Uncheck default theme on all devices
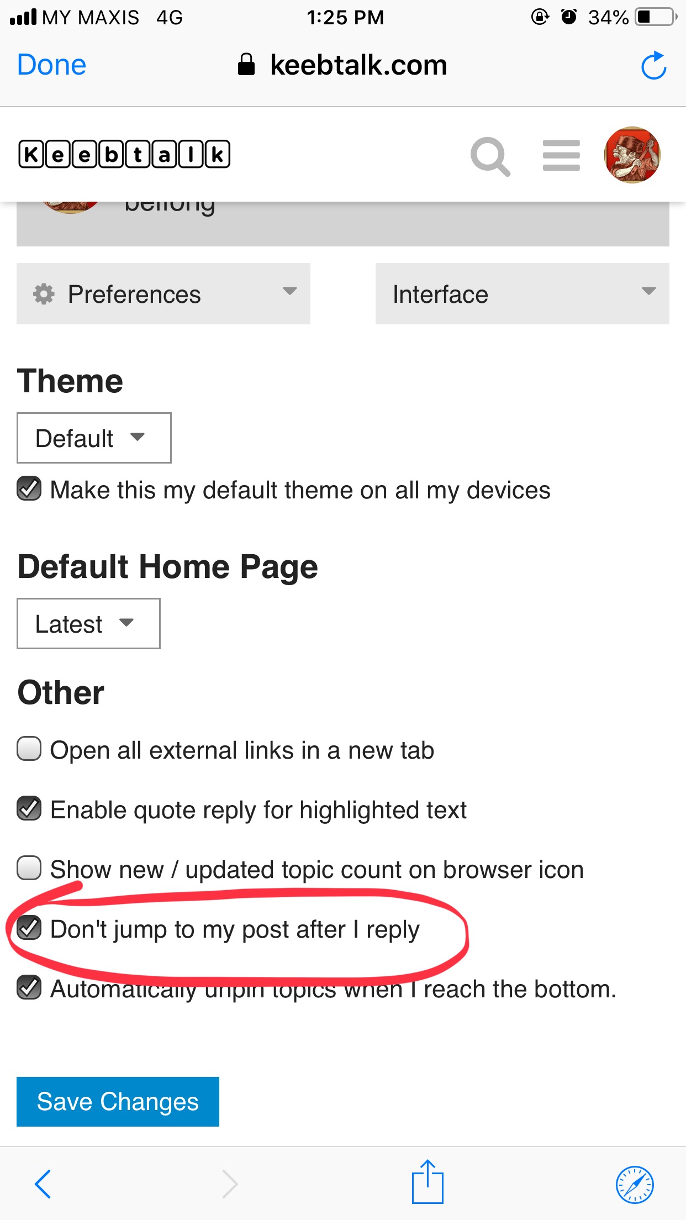The image size is (686, 1220). click(x=29, y=489)
